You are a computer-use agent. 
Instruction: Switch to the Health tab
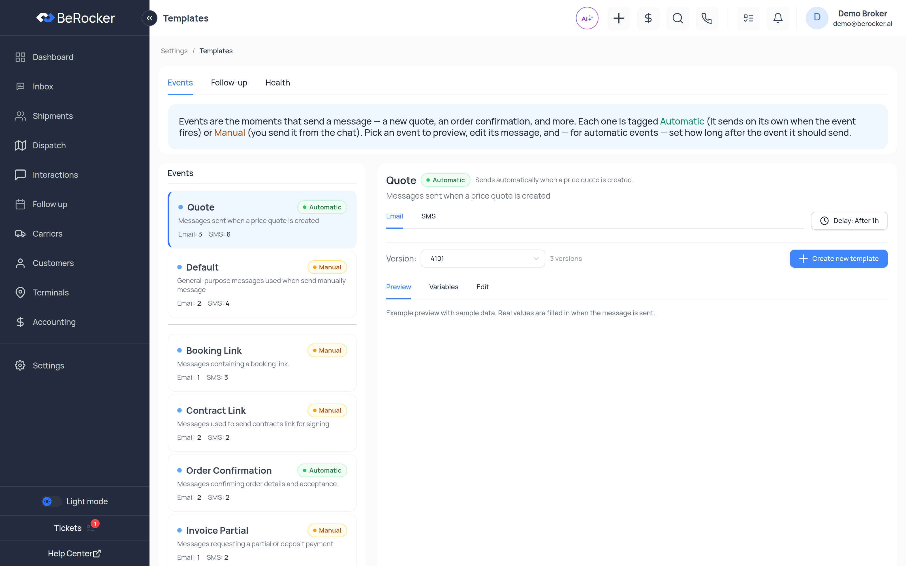(x=277, y=83)
